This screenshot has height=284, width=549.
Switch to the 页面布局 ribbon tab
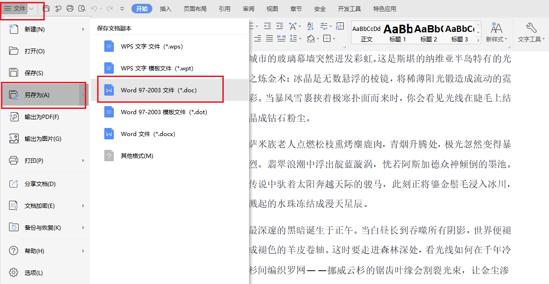[x=195, y=8]
